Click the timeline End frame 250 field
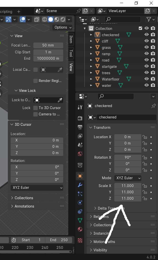This screenshot has width=158, height=260. [x=59, y=240]
